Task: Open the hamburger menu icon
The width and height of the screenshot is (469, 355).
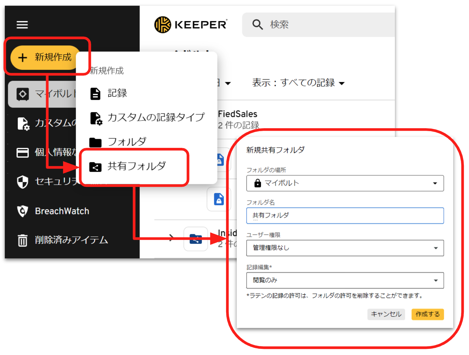Action: [22, 24]
